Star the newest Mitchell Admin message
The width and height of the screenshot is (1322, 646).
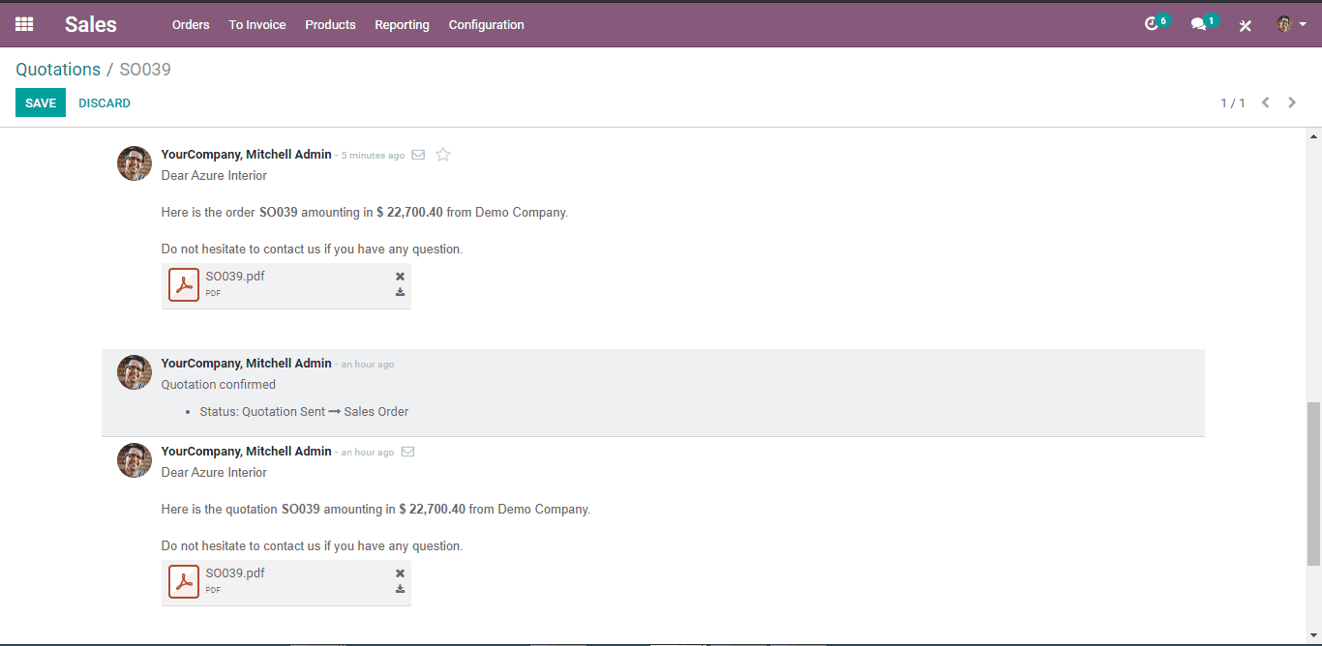443,155
